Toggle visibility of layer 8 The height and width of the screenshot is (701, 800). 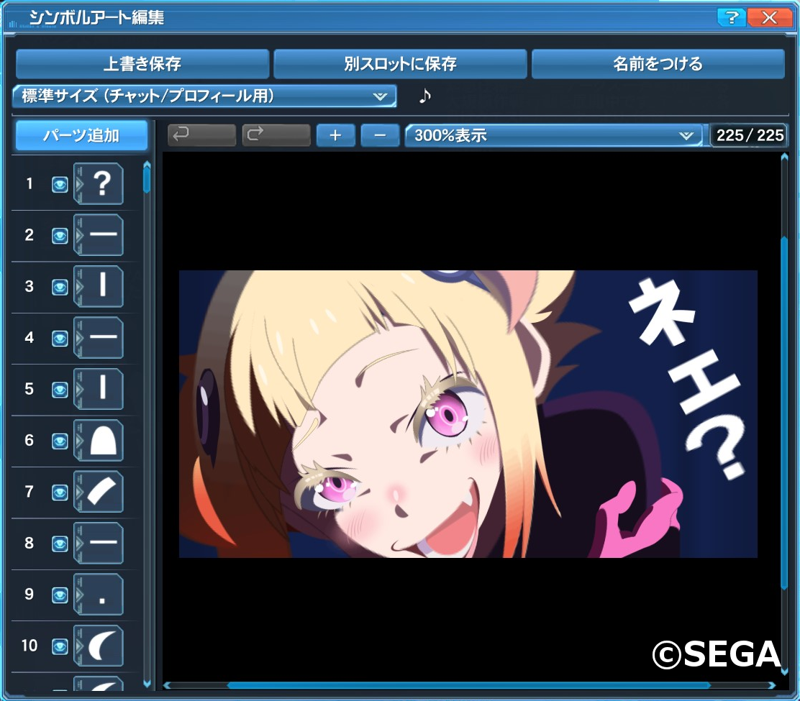tap(60, 544)
